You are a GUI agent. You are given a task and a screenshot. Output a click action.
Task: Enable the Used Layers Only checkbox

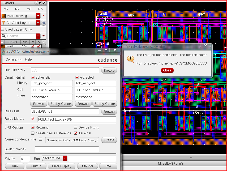coord(3,29)
